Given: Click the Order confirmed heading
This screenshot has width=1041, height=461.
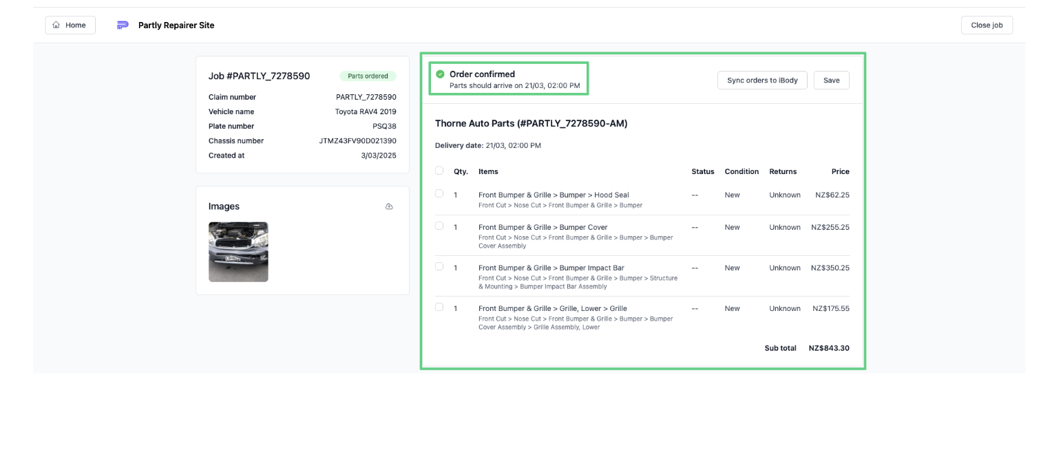Looking at the screenshot, I should [x=482, y=74].
